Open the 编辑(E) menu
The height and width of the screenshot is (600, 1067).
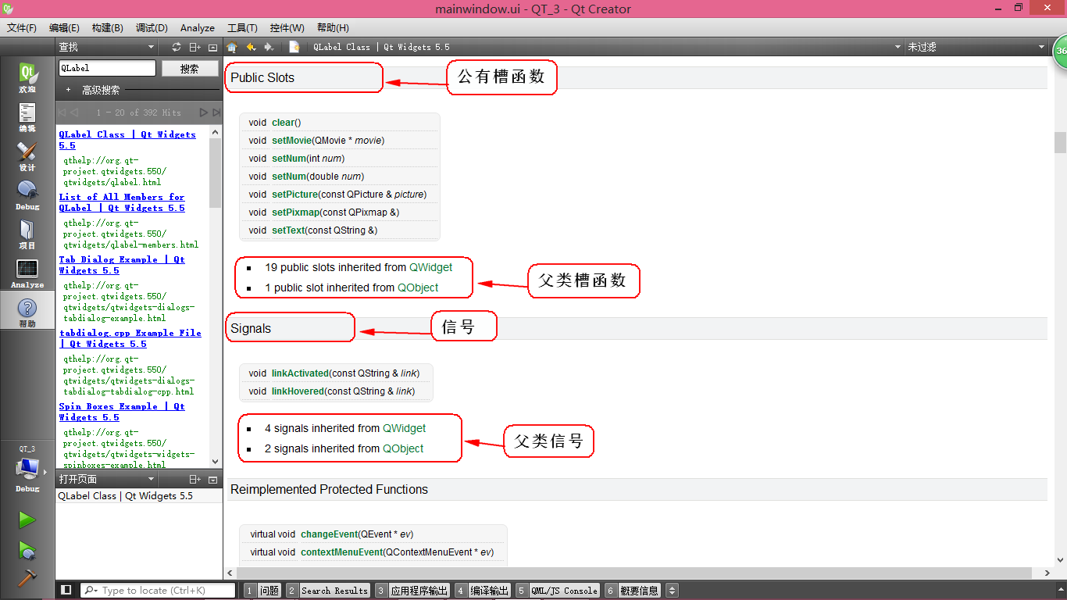(64, 27)
